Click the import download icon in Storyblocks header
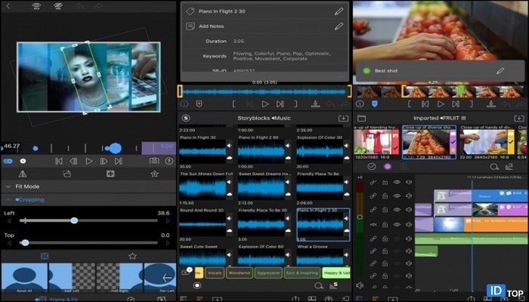 pos(343,119)
